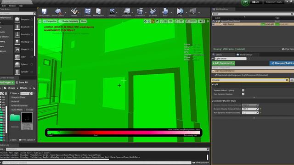Click Light Source actor name field
This screenshot has width=294, height=165.
[x=231, y=59]
